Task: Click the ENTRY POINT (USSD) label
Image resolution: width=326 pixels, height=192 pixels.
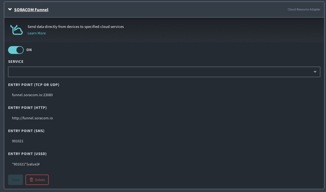Action: [x=27, y=154]
